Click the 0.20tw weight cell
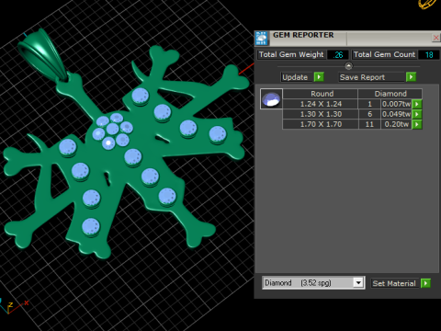 pos(396,124)
